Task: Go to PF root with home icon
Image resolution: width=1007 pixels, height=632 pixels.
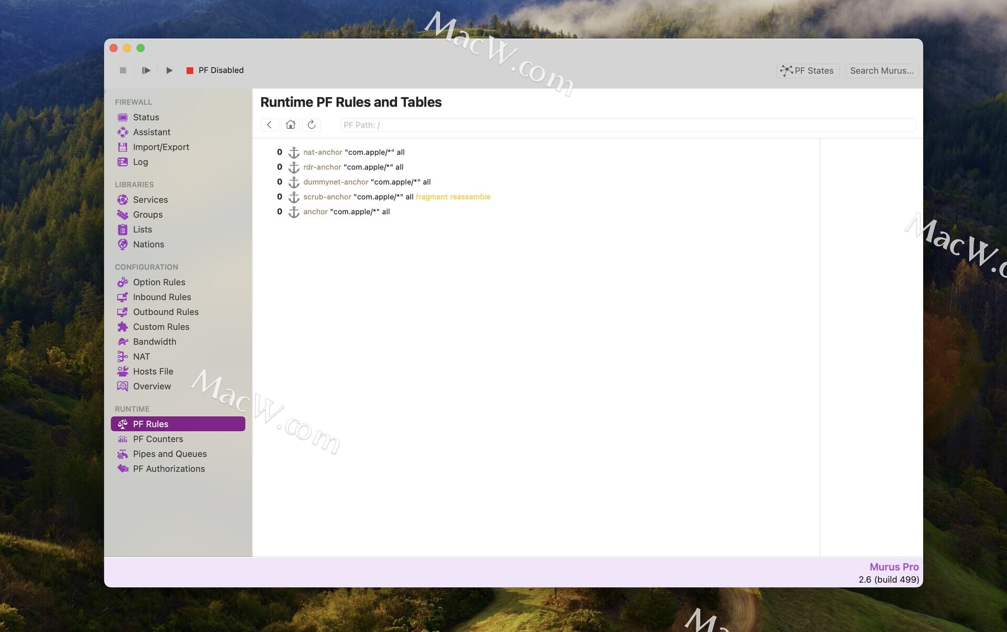Action: coord(291,125)
